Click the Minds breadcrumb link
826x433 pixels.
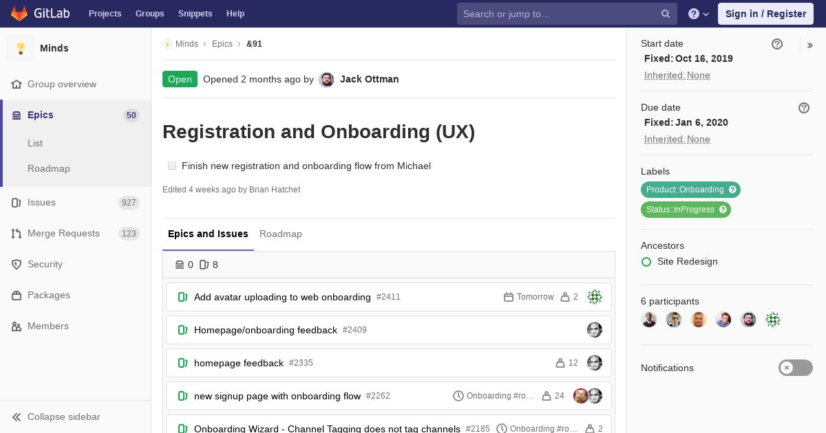pyautogui.click(x=187, y=43)
